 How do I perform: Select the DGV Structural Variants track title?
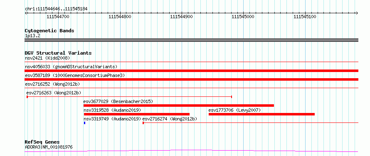click(x=58, y=53)
